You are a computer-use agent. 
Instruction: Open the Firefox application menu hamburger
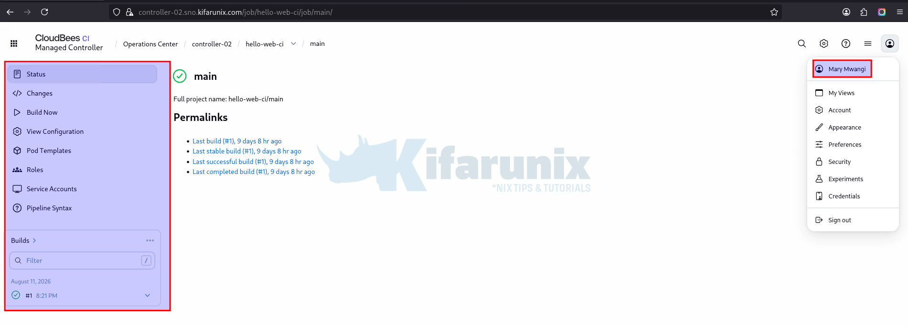[899, 12]
